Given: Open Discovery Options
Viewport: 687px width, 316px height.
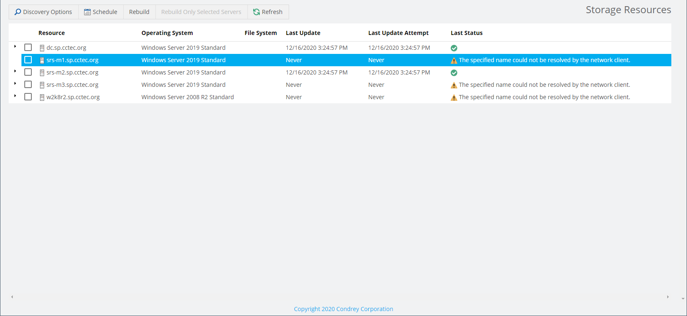Looking at the screenshot, I should pyautogui.click(x=43, y=12).
